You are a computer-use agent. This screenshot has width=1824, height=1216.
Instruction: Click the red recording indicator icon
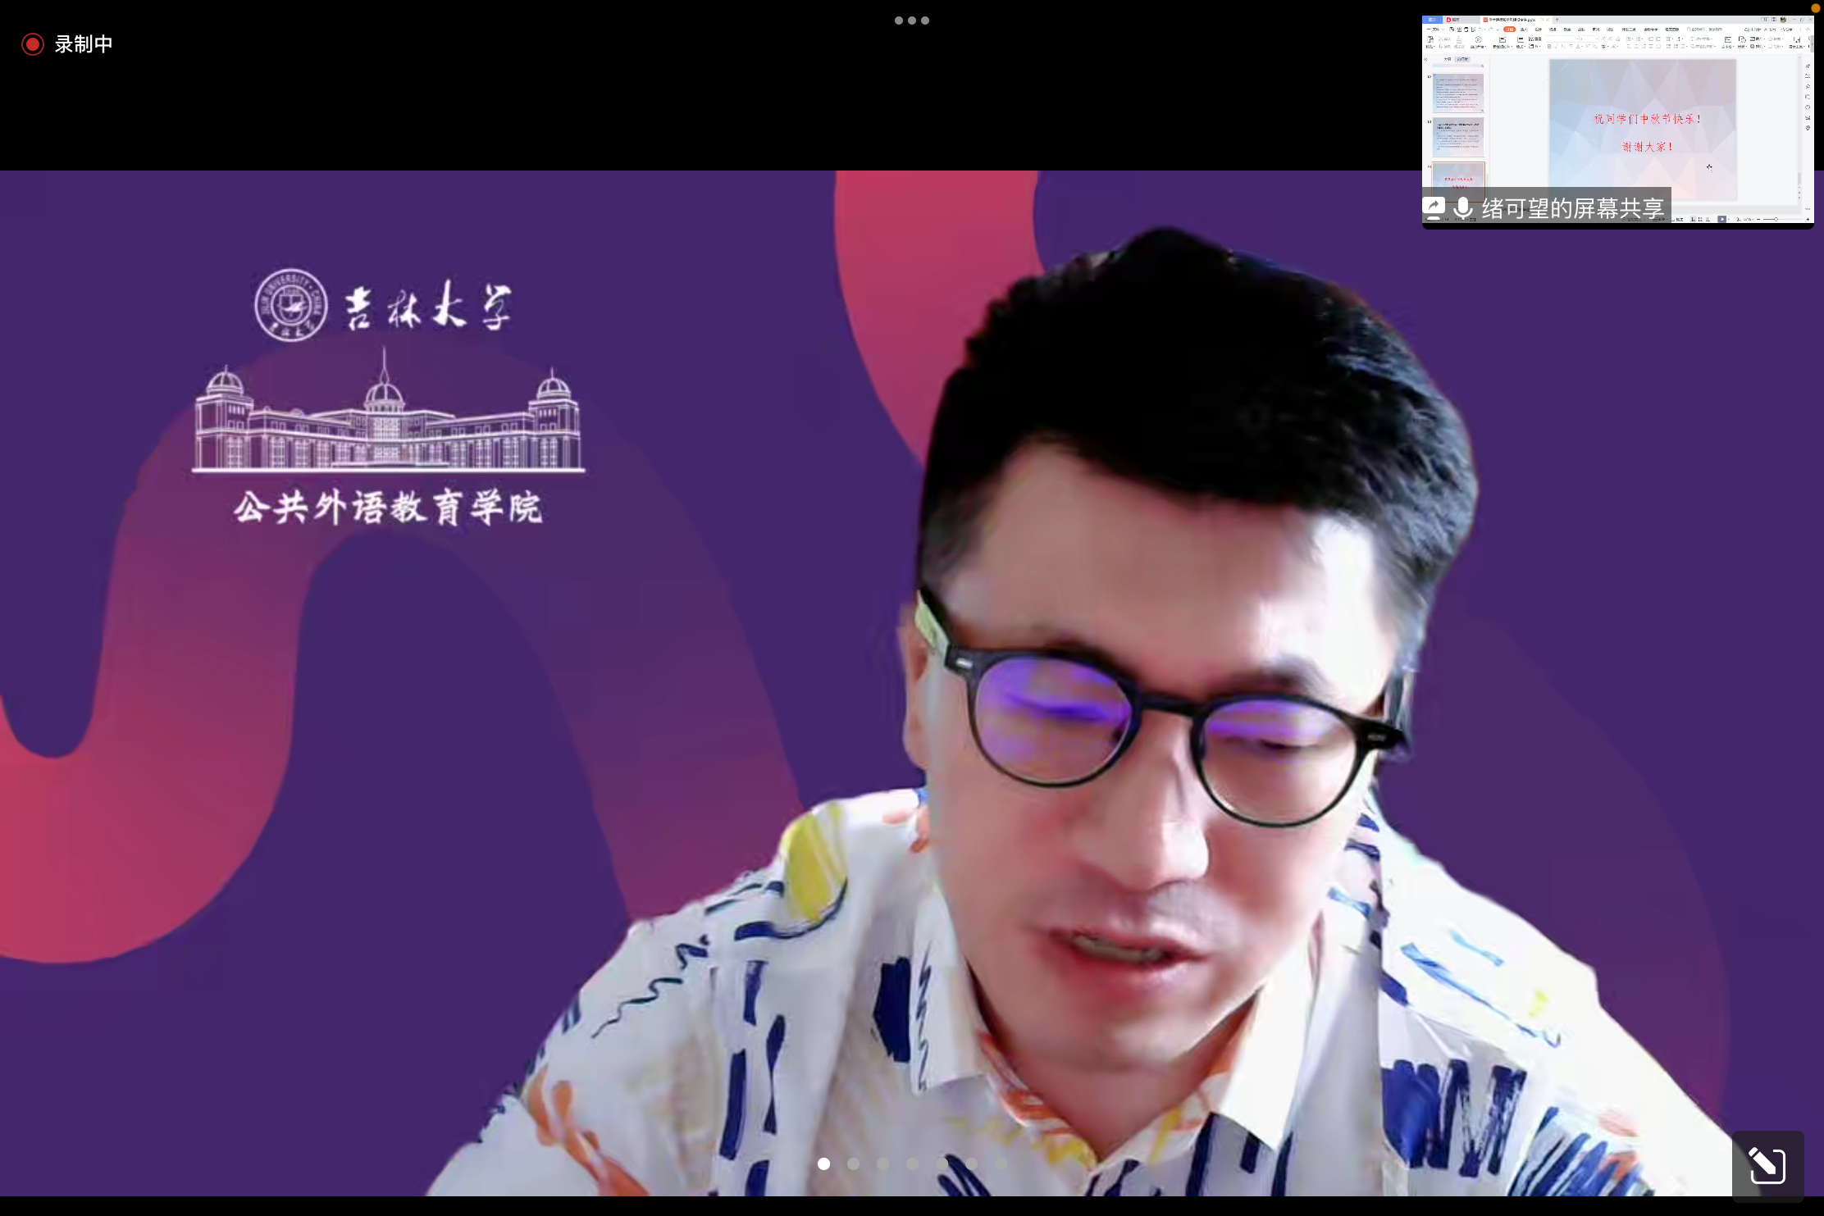click(x=33, y=44)
